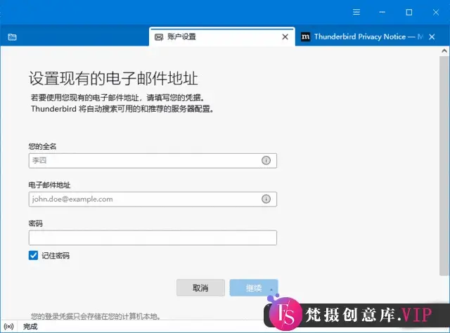
Task: Close the 账户设置 tab
Action: tap(285, 37)
